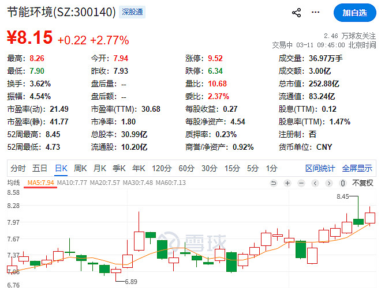381x288 pixels.
Task: Click the candlestick style icon
Action: coord(342,183)
